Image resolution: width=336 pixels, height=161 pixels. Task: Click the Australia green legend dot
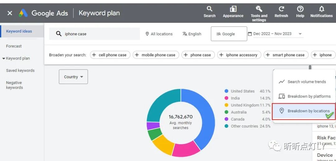click(x=226, y=112)
